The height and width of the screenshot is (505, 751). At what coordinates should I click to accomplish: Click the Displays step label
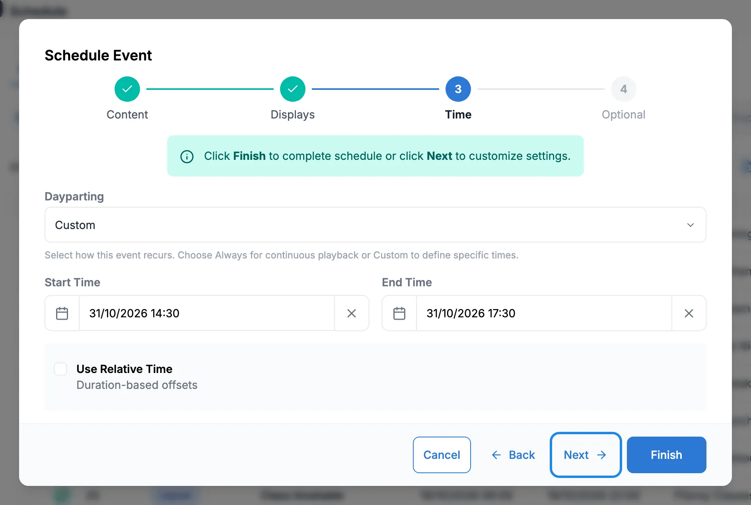point(293,115)
